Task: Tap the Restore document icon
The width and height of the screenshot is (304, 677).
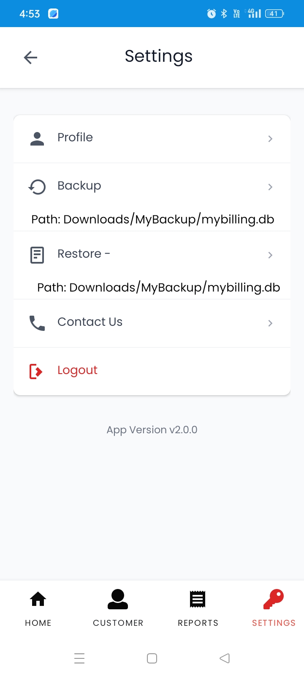Action: [37, 254]
